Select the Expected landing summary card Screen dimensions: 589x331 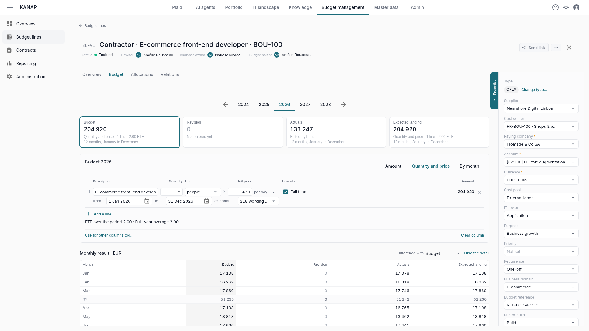(439, 132)
